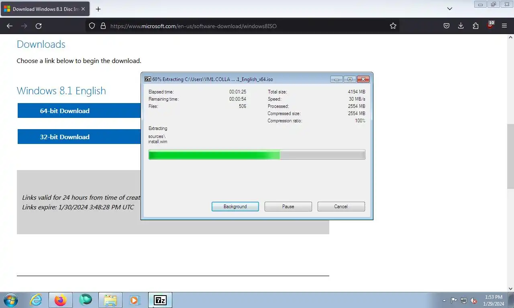Click the scrollbar down arrow
This screenshot has width=514, height=308.
click(x=510, y=288)
